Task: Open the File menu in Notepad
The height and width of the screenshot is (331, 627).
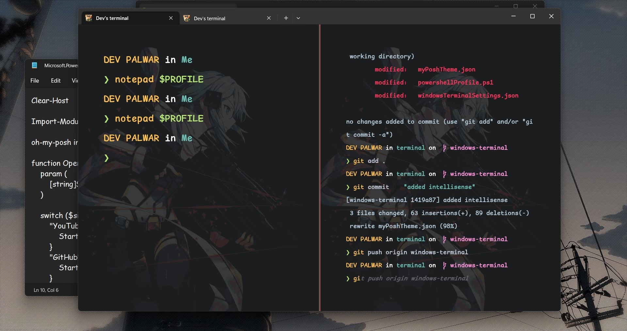Action: tap(35, 81)
